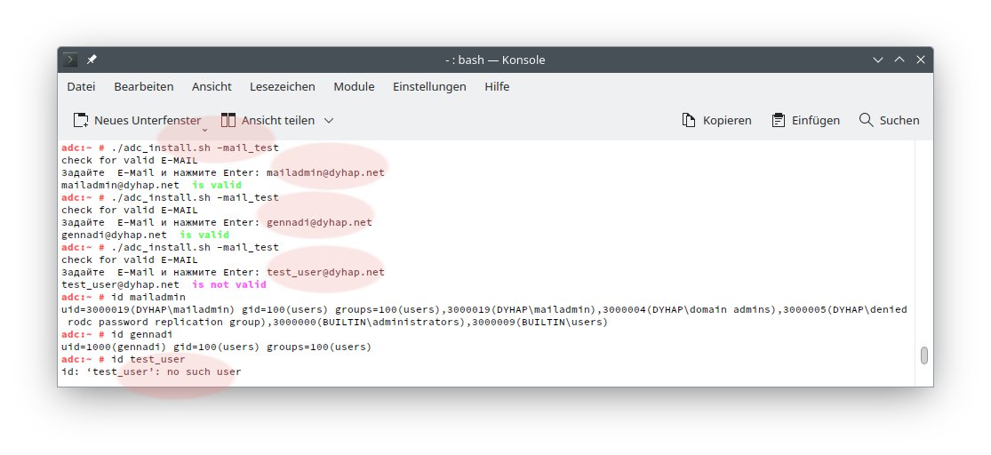Toggle the pin window icon
Screen dimensions: 991x455
tap(92, 60)
